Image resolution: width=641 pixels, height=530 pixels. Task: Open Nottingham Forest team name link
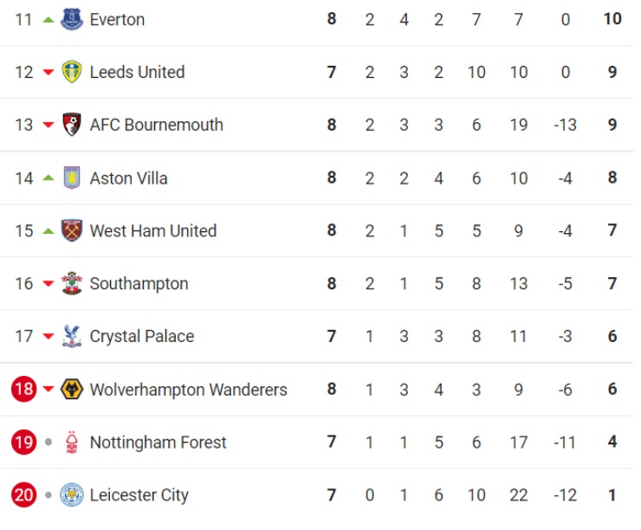point(158,443)
